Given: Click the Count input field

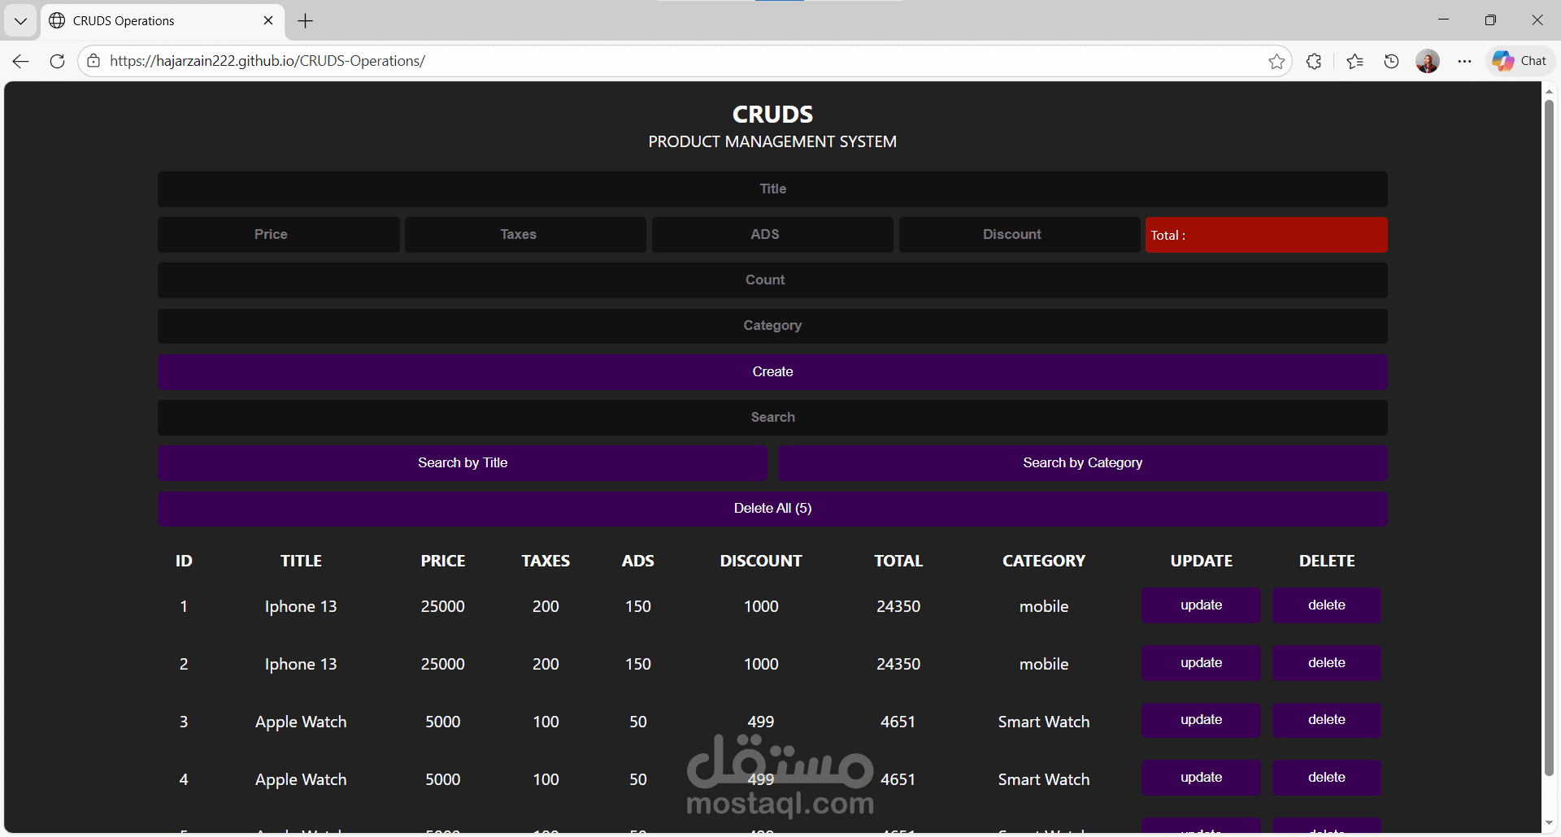Looking at the screenshot, I should tap(772, 280).
